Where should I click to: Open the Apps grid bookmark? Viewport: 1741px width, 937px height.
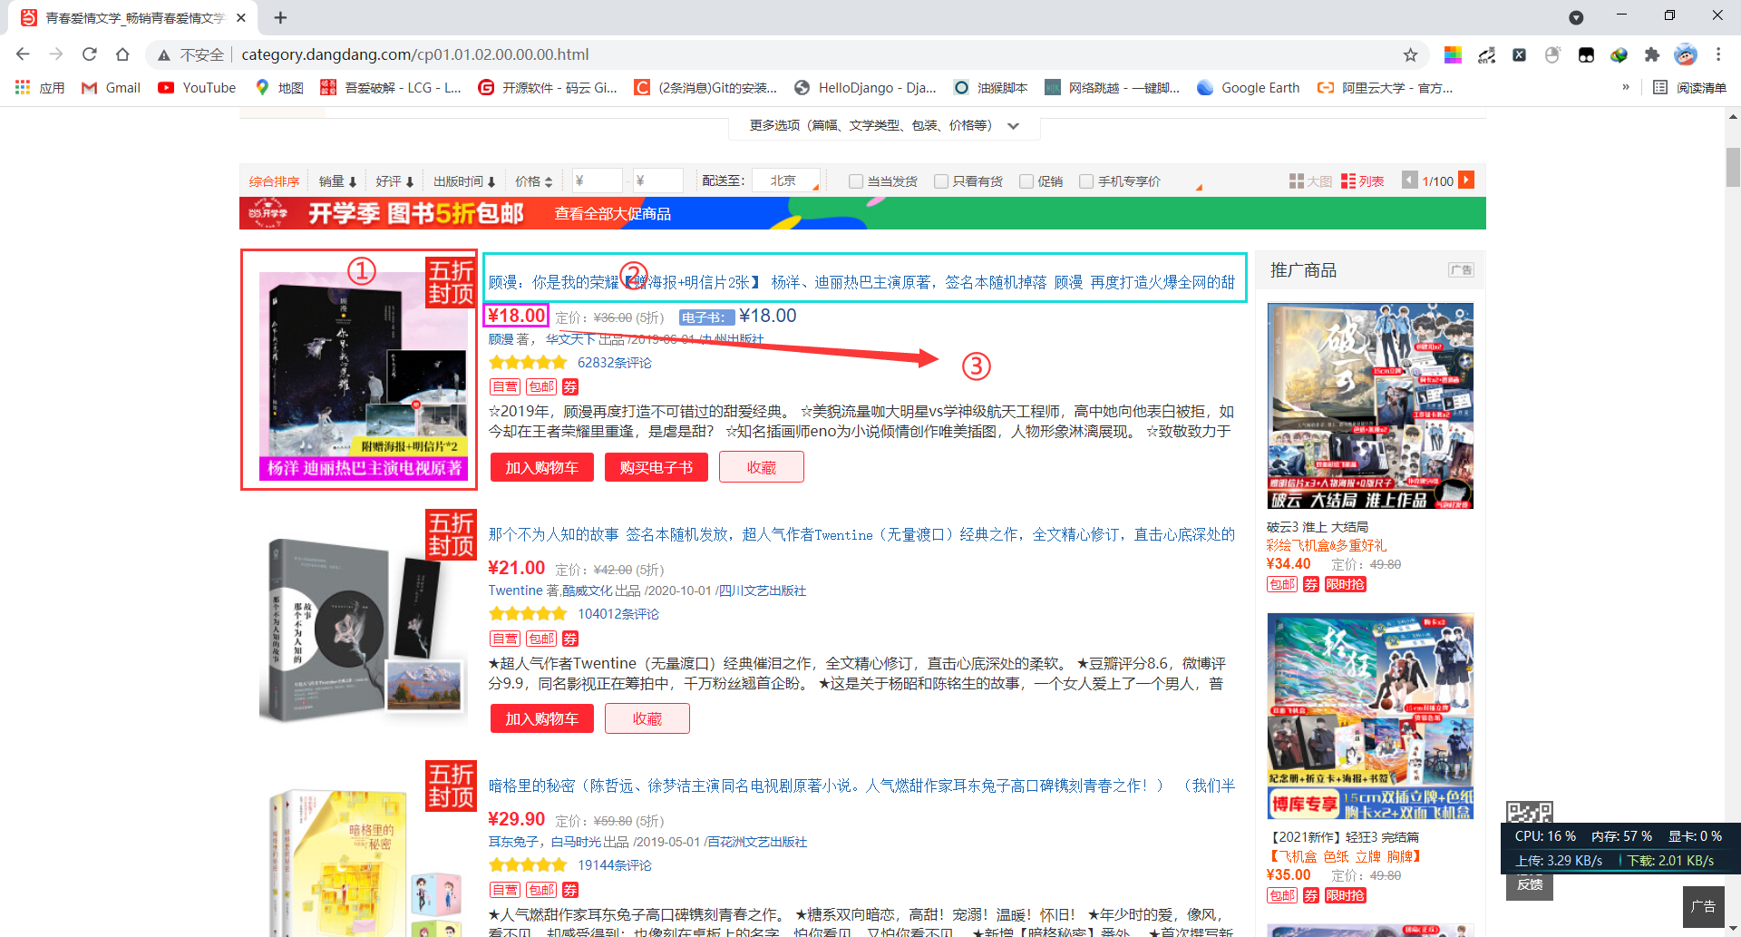(39, 88)
